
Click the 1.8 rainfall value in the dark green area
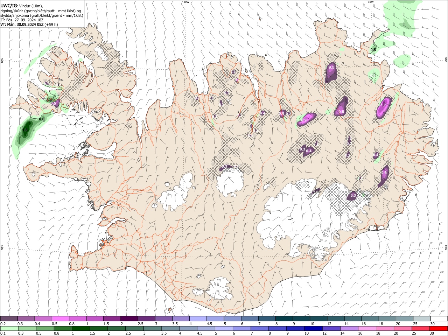click(25, 130)
